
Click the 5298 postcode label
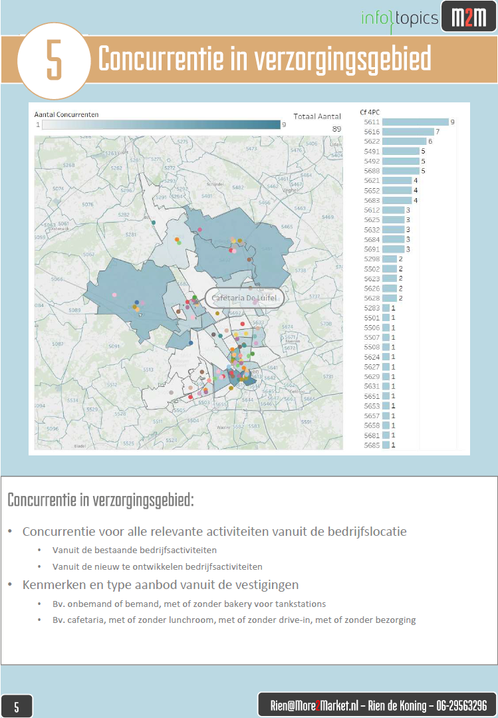pos(372,259)
